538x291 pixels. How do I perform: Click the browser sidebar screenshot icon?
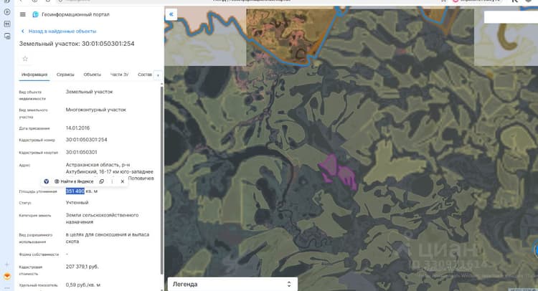tap(7, 36)
